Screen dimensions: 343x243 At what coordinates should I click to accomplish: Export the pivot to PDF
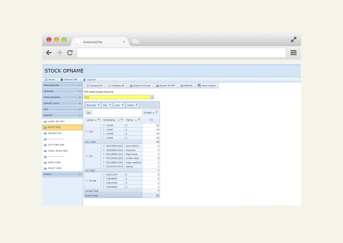tap(165, 85)
